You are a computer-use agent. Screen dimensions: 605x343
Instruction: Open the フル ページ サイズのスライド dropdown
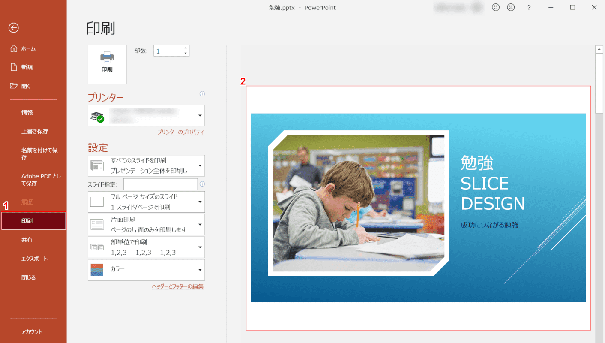[x=146, y=202]
